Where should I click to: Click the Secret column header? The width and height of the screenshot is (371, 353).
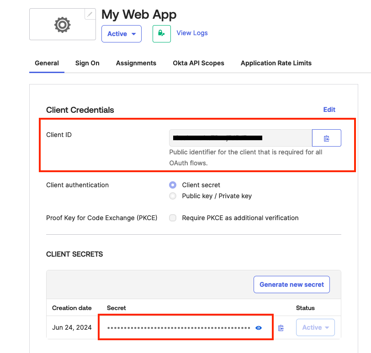pos(117,308)
